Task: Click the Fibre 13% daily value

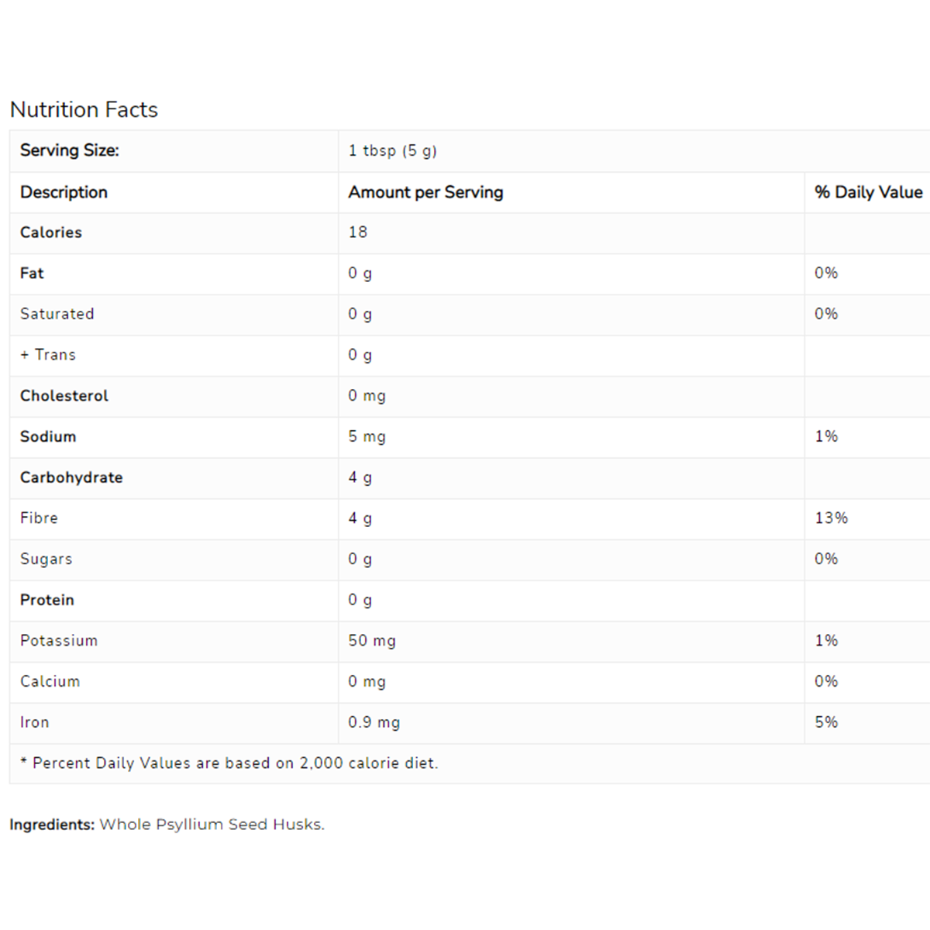Action: point(831,518)
